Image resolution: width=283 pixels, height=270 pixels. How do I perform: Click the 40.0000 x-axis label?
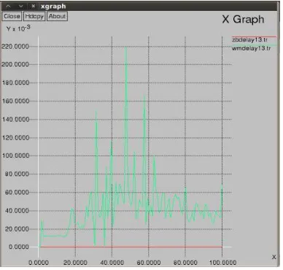coord(112,263)
